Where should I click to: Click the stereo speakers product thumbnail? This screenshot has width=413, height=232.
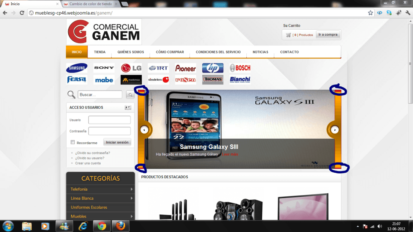coord(238,209)
